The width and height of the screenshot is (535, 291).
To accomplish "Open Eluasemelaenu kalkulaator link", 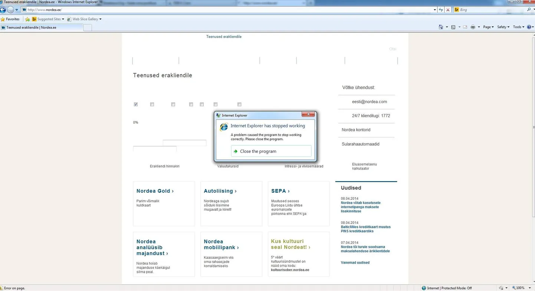I will tap(364, 166).
